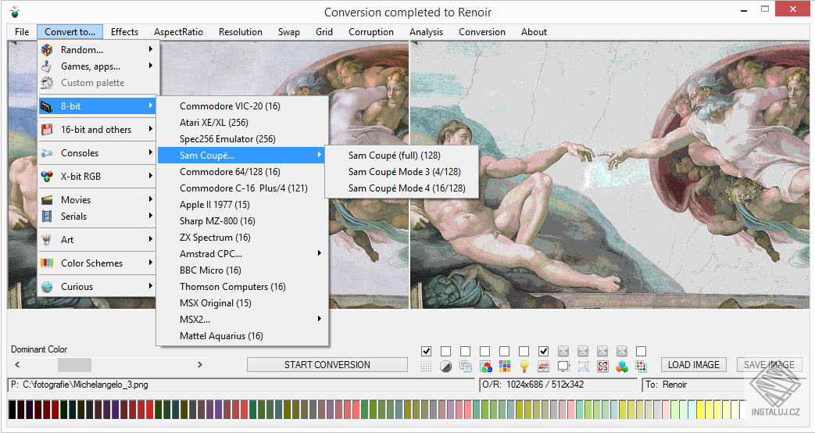Enable the checkbox above the light bulb
This screenshot has height=433, width=815.
[x=524, y=351]
